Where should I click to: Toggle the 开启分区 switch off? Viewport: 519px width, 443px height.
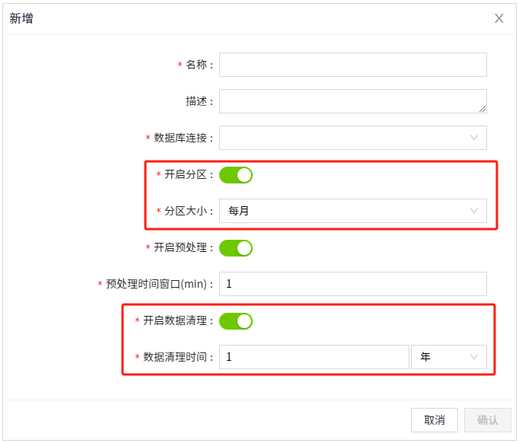pos(236,175)
